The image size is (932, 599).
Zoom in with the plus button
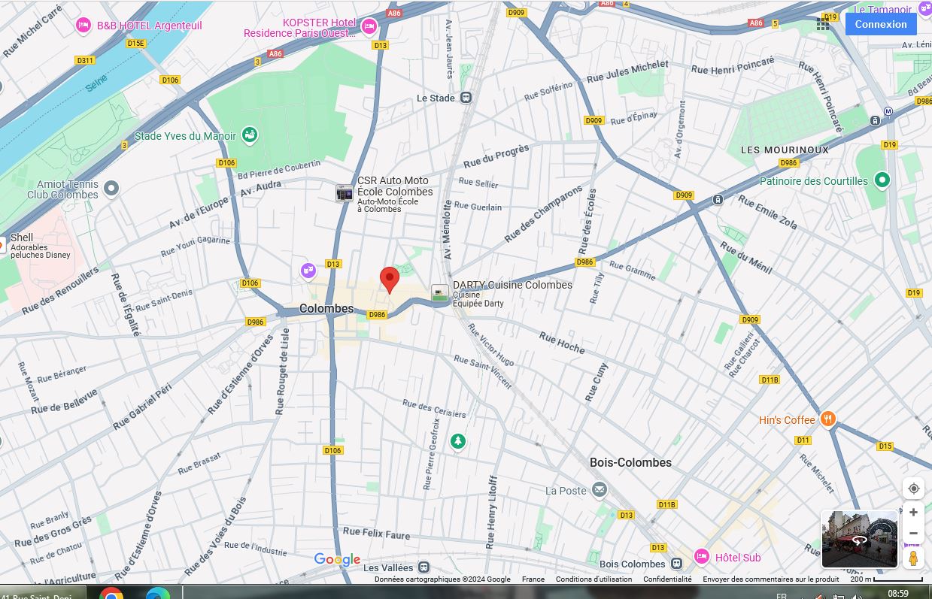tap(913, 513)
